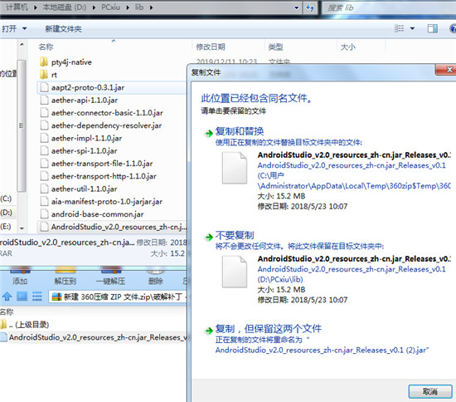Image resolution: width=456 pixels, height=402 pixels.
Task: Open the rt folder
Action: (x=54, y=75)
